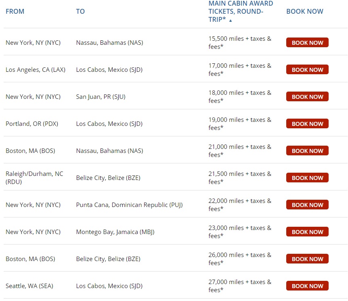Sort table by the TO column header
This screenshot has height=301, width=348.
tap(80, 11)
